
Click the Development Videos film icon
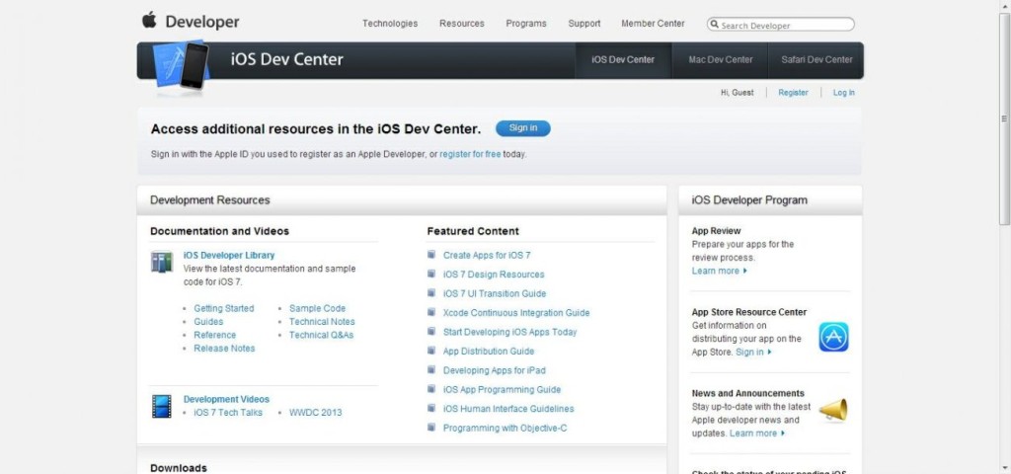[x=162, y=406]
